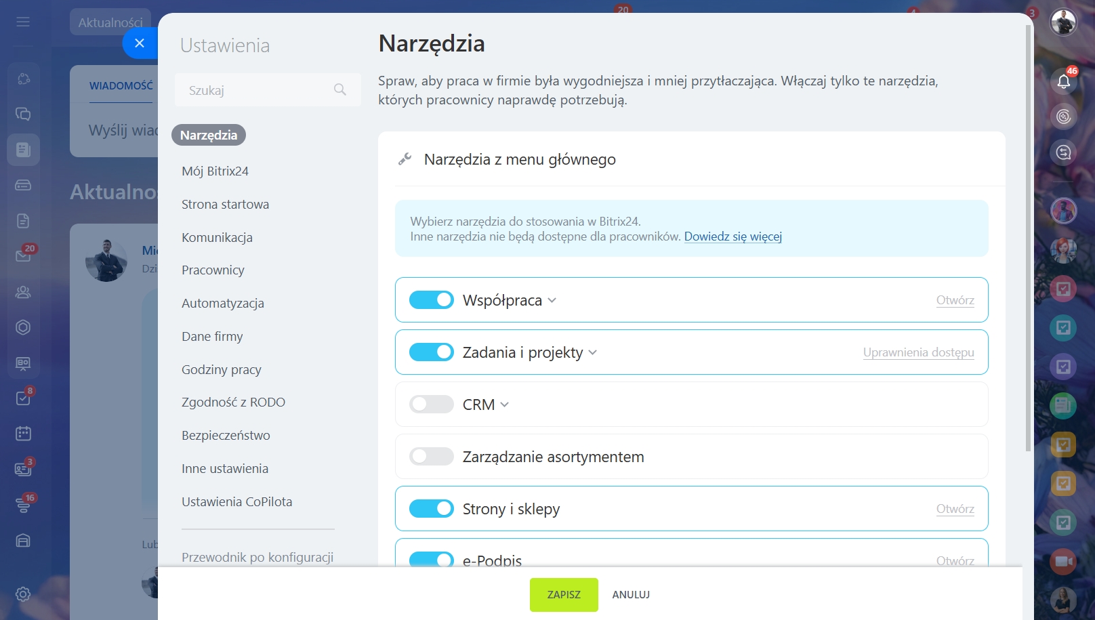Viewport: 1095px width, 620px height.
Task: Open the Automatyzacja settings section
Action: point(223,303)
